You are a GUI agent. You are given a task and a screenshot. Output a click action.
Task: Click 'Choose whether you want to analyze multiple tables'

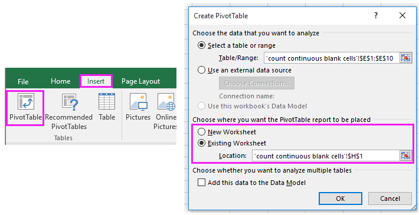click(272, 170)
